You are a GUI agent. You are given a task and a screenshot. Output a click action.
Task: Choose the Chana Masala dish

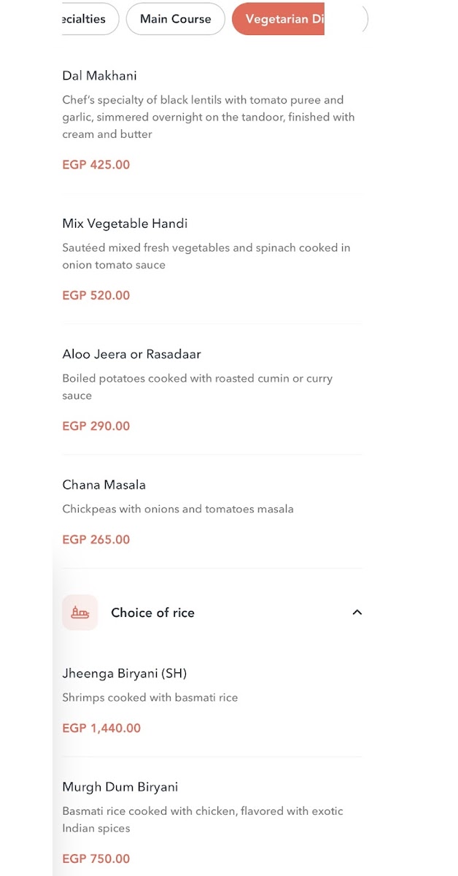(212, 512)
